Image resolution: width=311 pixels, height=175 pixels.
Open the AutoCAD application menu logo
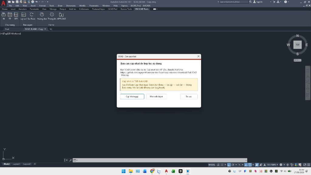pyautogui.click(x=3, y=3)
